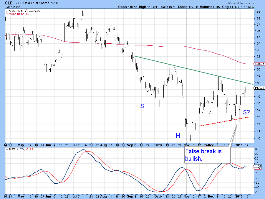Click the 4.70 KST value tag on the axis
The image size is (265, 199).
[x=258, y=166]
